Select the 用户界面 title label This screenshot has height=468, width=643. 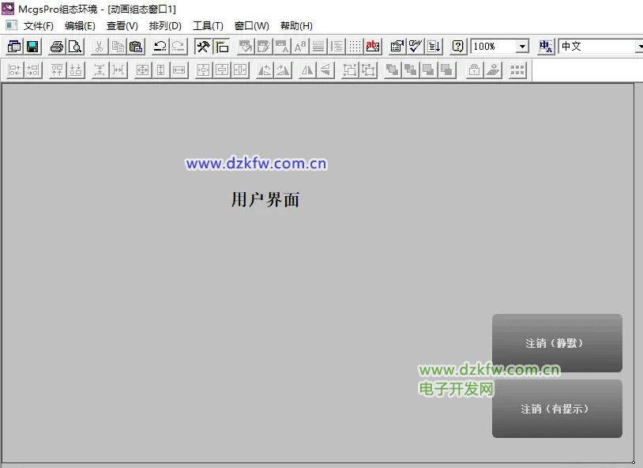point(265,200)
